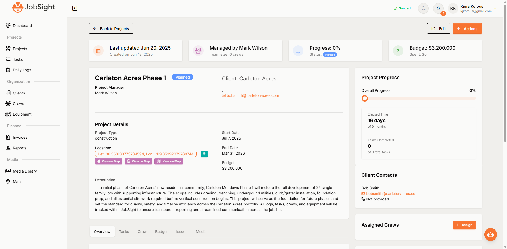The image size is (507, 249).
Task: Switch to the Issues tab
Action: 182,231
